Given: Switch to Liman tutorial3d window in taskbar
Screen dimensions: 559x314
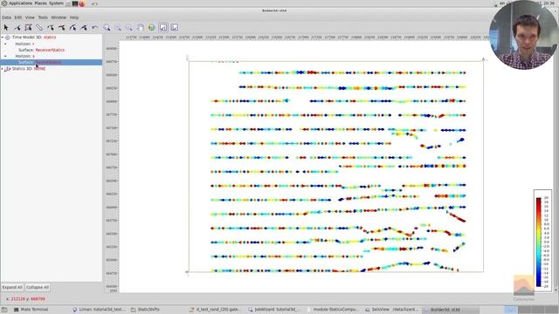Looking at the screenshot, I should pyautogui.click(x=99, y=310).
